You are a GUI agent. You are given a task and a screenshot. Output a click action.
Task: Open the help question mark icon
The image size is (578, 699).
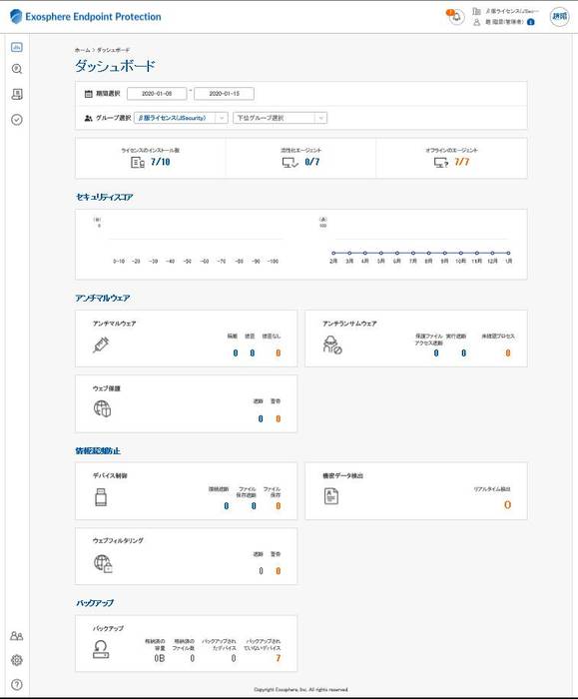(17, 684)
